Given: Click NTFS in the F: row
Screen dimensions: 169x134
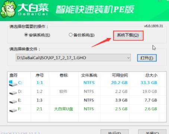Looking at the screenshot, I should (x=89, y=109).
